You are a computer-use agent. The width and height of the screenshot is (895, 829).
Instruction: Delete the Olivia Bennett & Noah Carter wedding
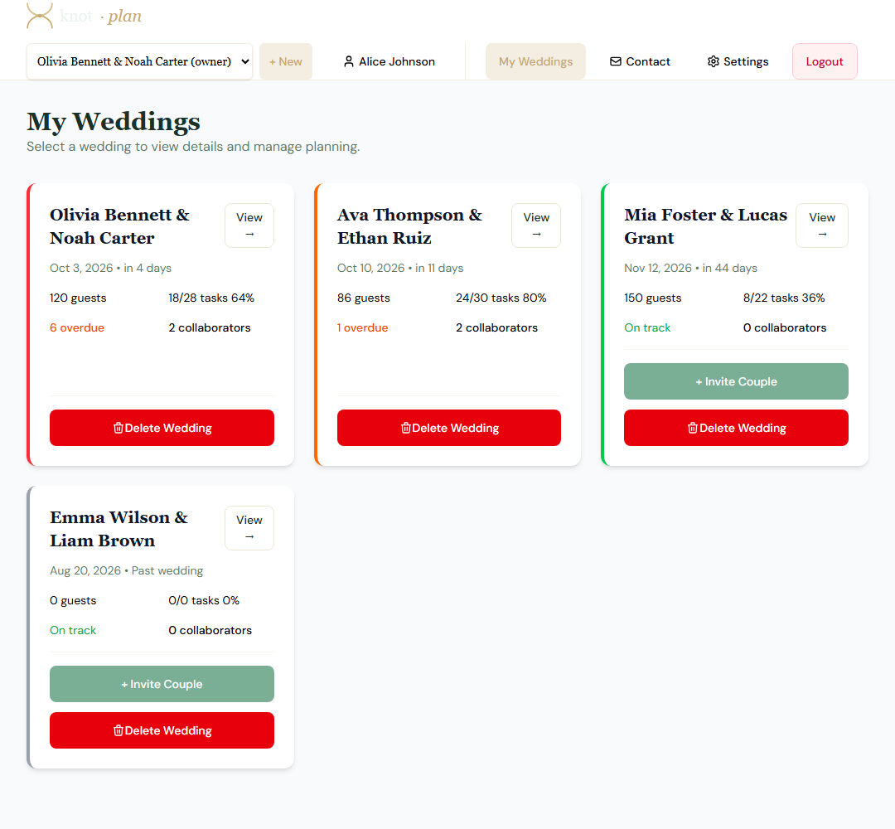tap(162, 428)
